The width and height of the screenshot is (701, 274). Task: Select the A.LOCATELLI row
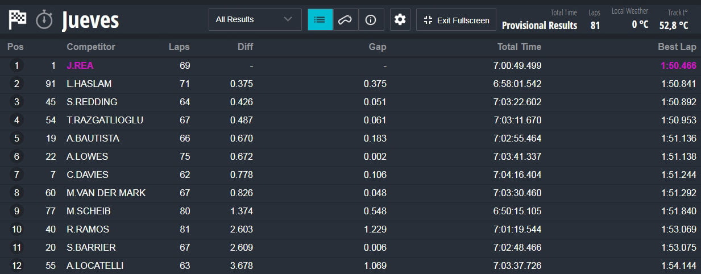click(94, 265)
